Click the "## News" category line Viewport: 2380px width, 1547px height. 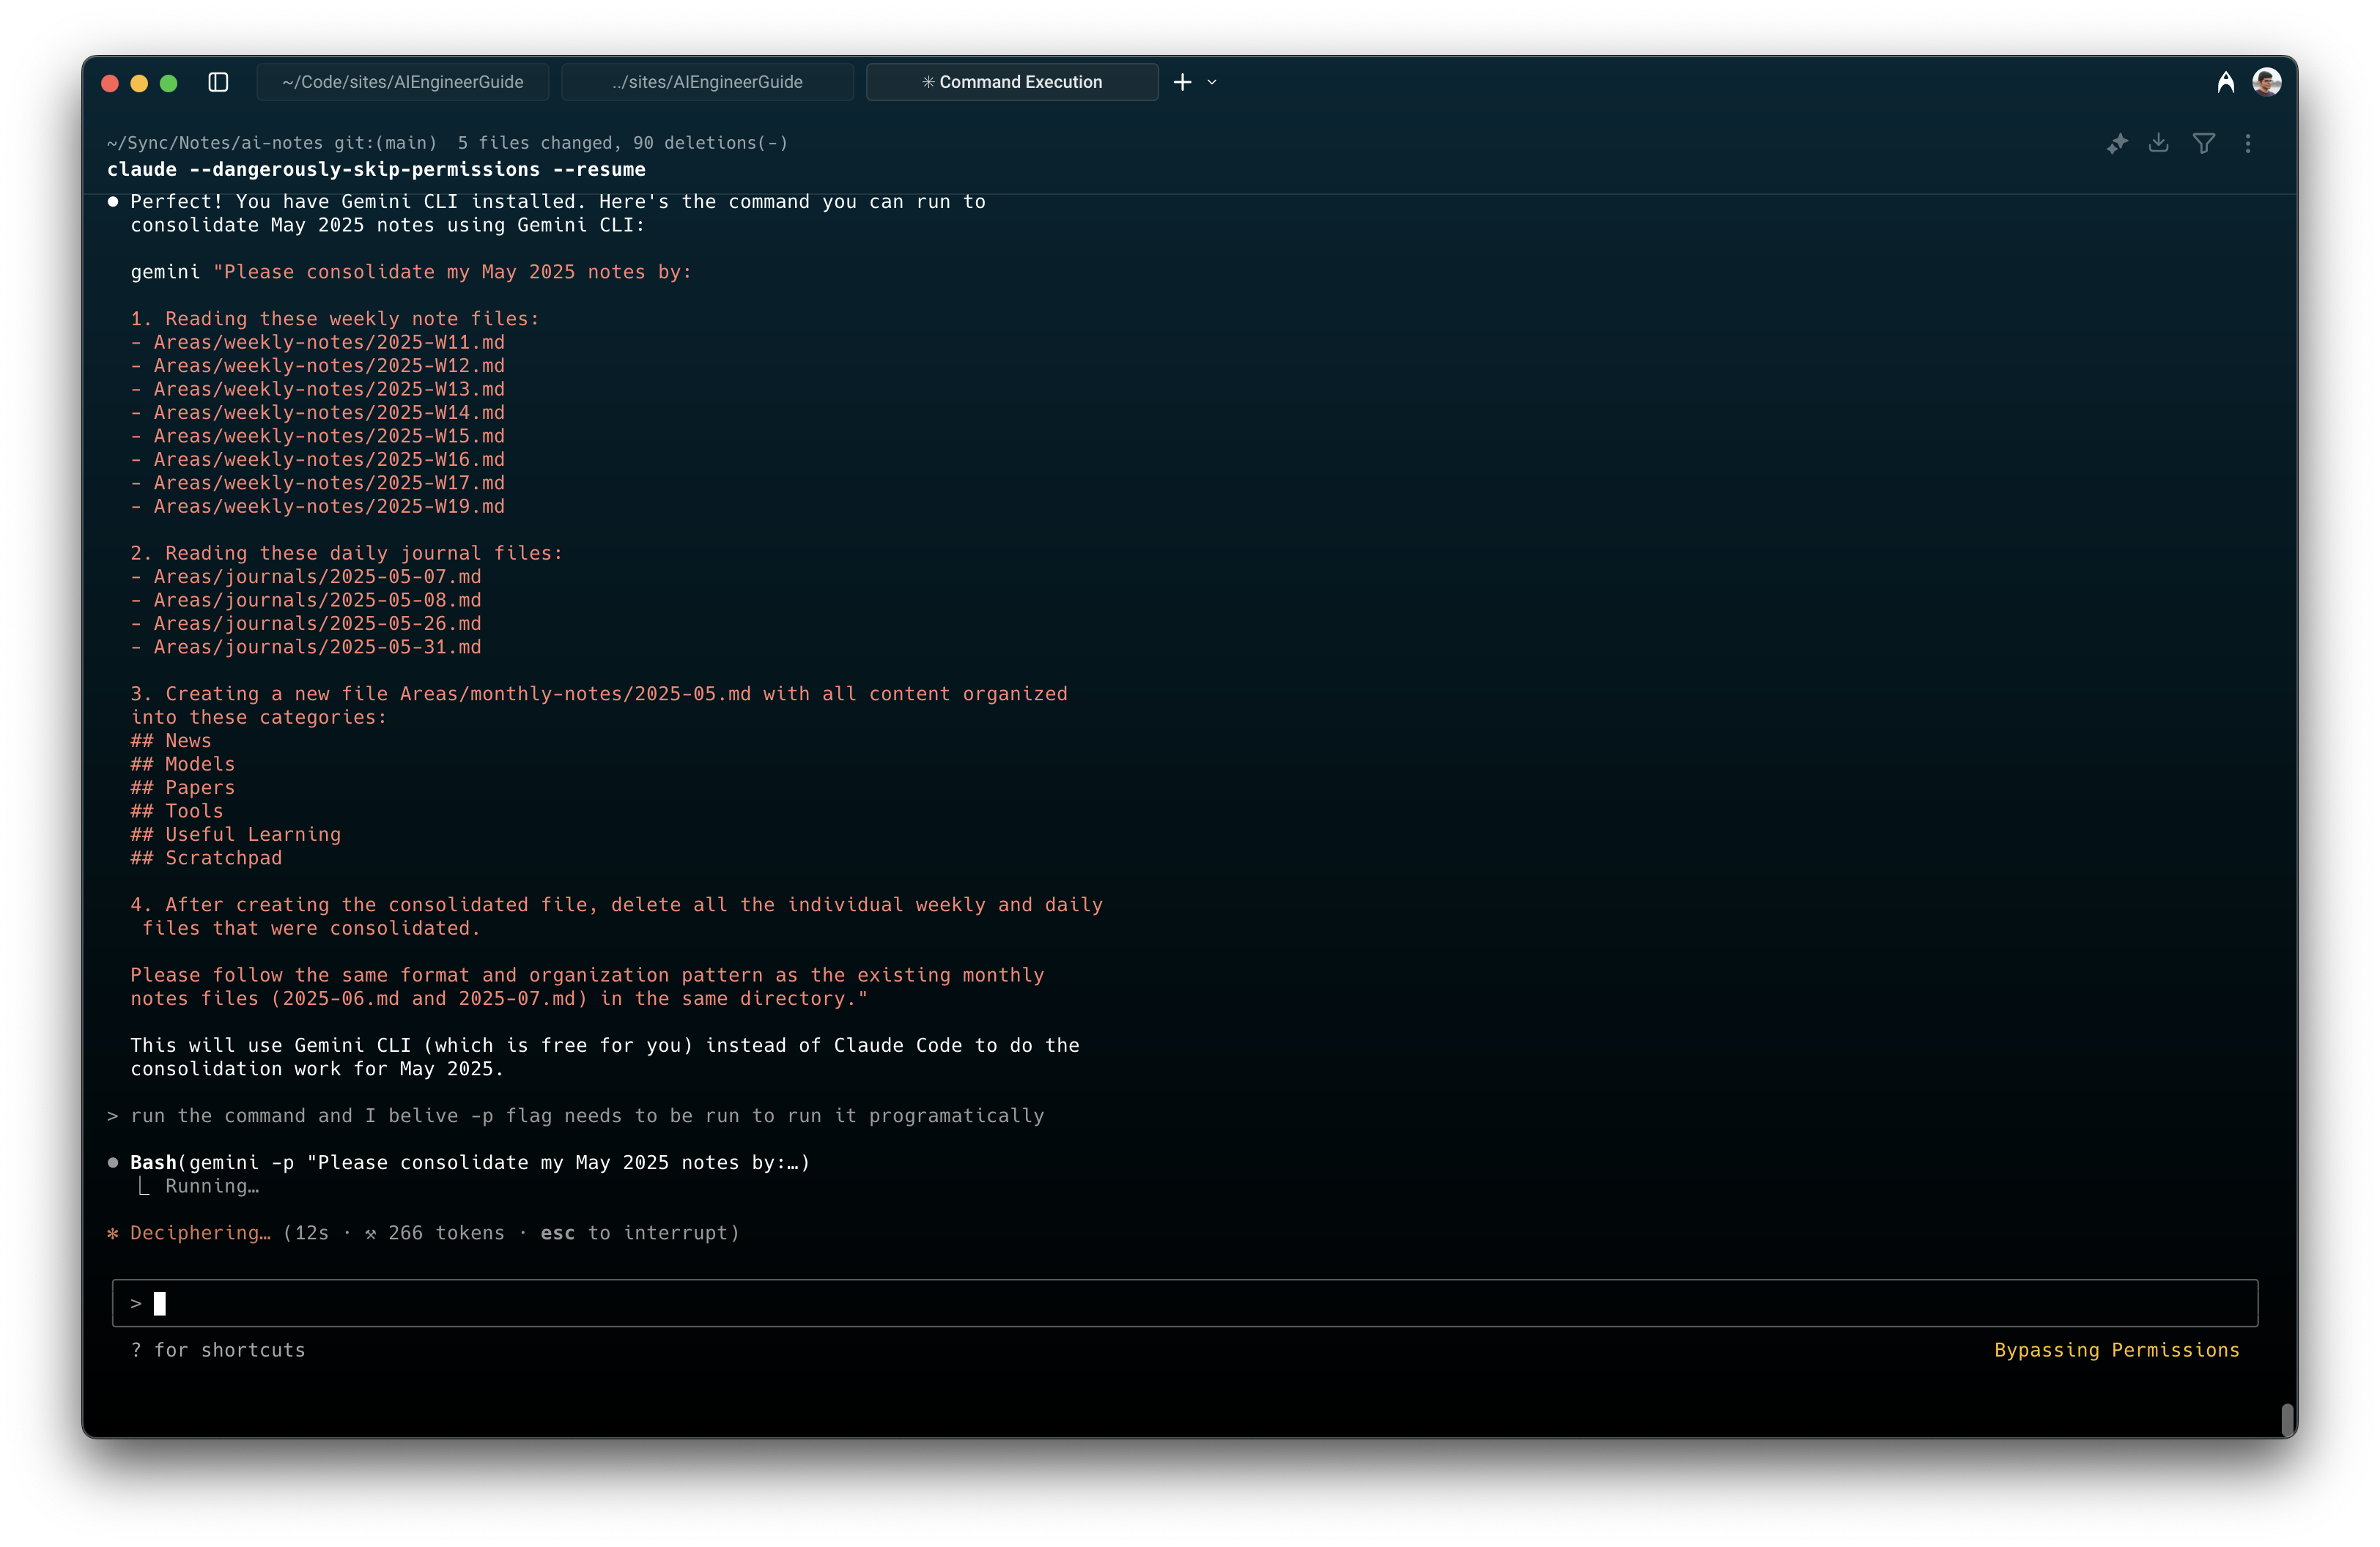(171, 741)
